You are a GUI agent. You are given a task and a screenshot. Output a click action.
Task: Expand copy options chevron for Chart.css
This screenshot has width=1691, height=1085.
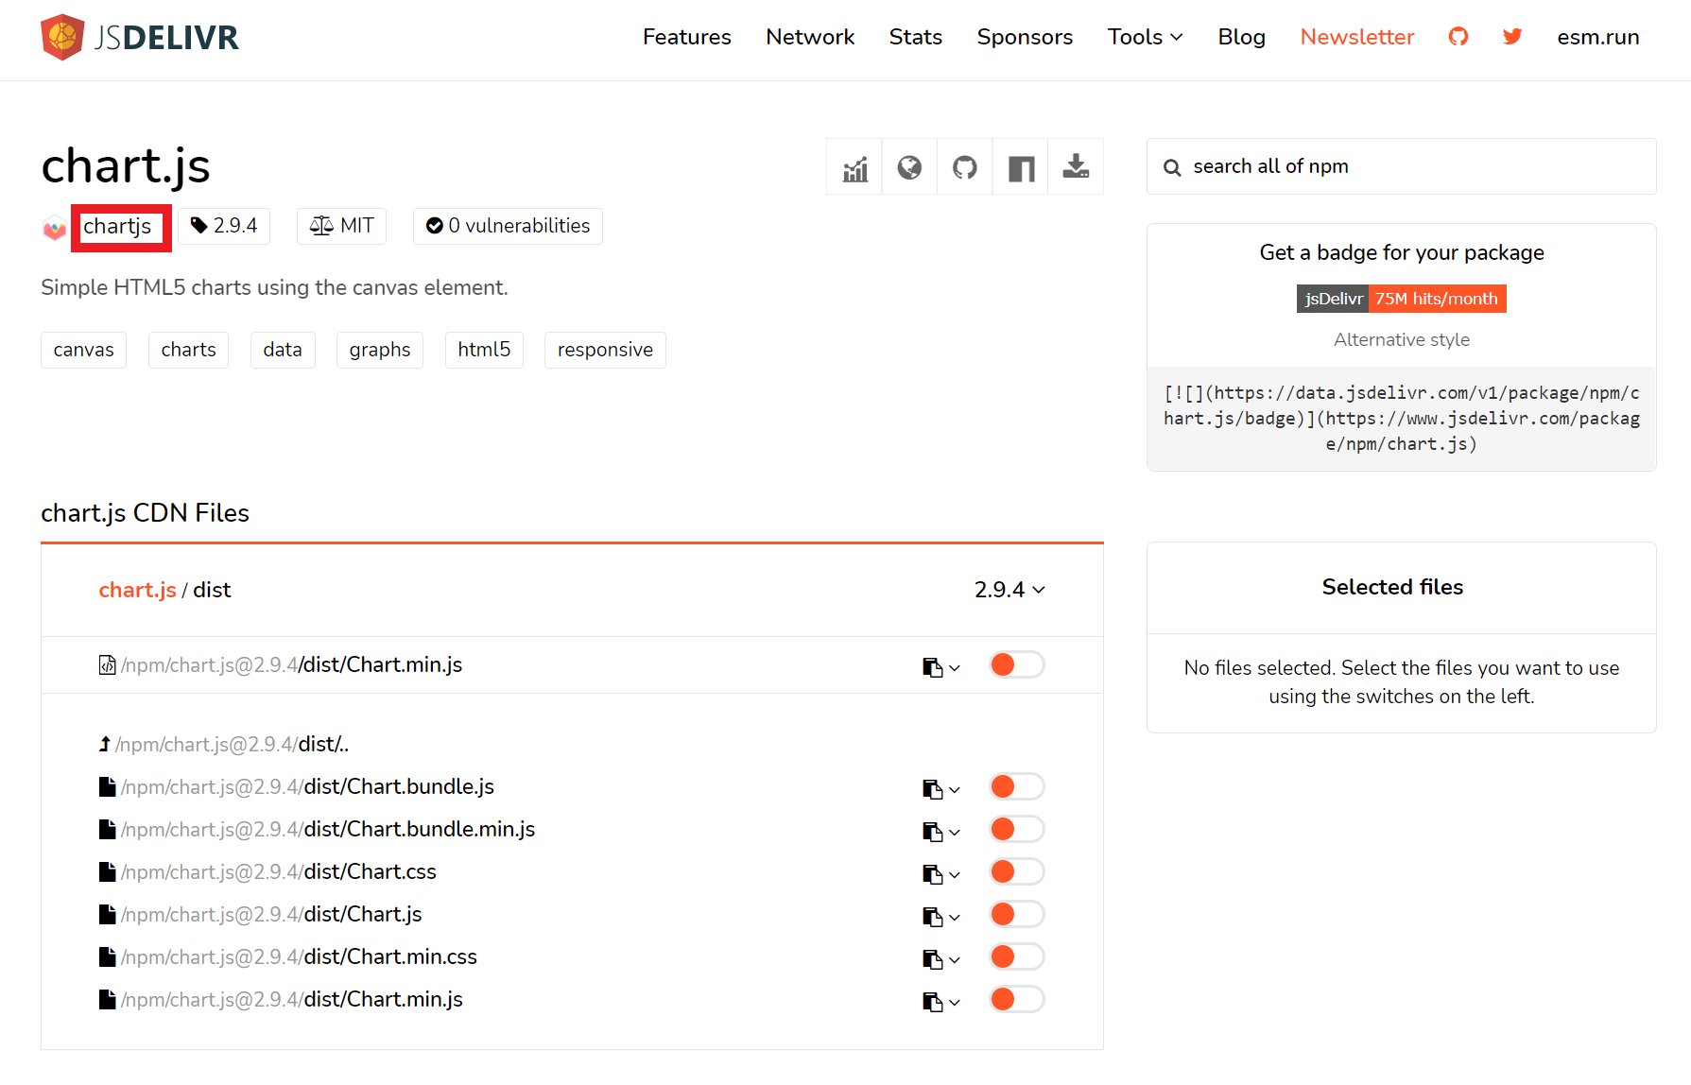(x=955, y=875)
